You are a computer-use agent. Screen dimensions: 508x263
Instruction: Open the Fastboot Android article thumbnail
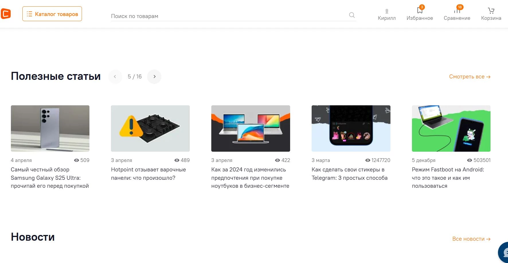click(x=451, y=128)
